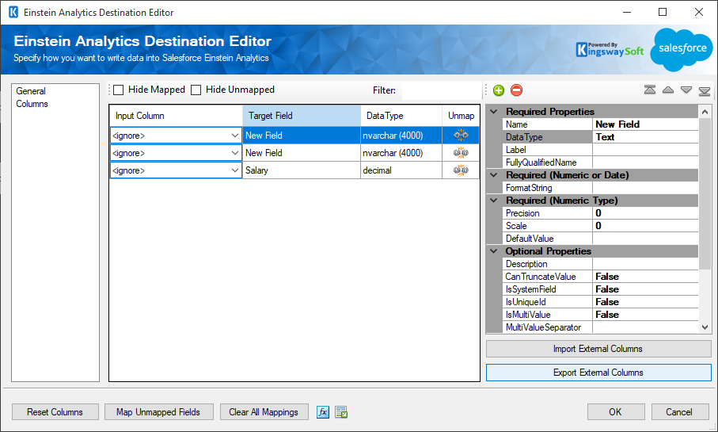Screen dimensions: 718x432
Task: Enable the Hide Mapped checkbox
Action: click(x=119, y=90)
